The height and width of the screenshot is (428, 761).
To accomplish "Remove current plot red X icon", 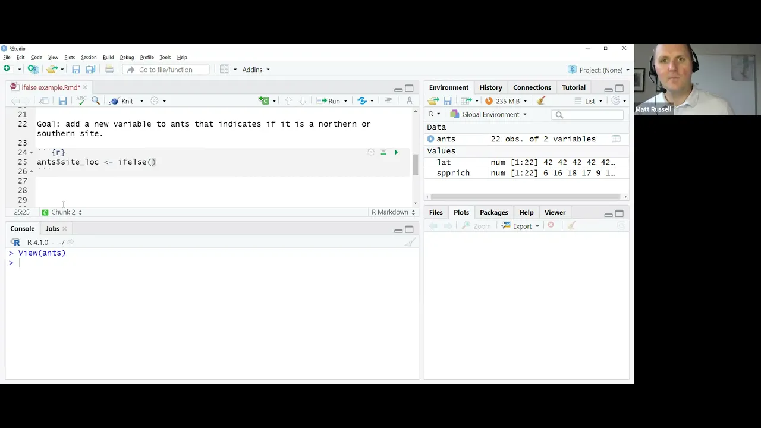I will 551,225.
